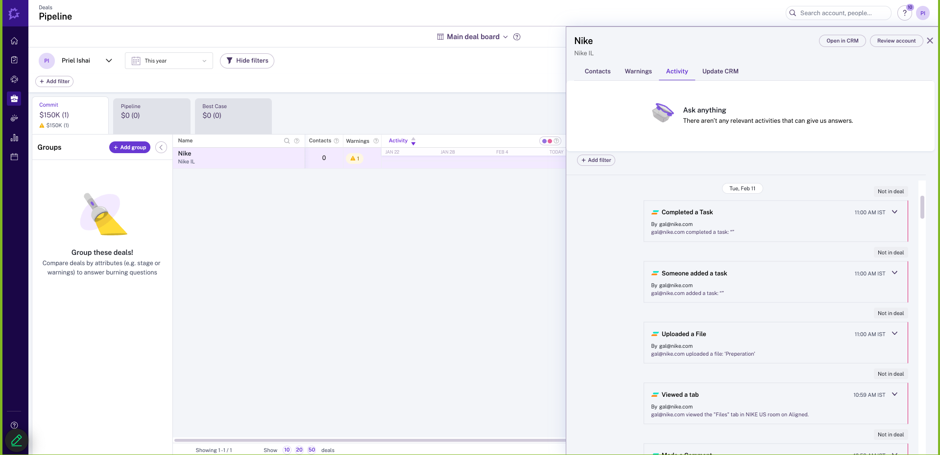Click the warning badge on Nike row

(x=355, y=159)
